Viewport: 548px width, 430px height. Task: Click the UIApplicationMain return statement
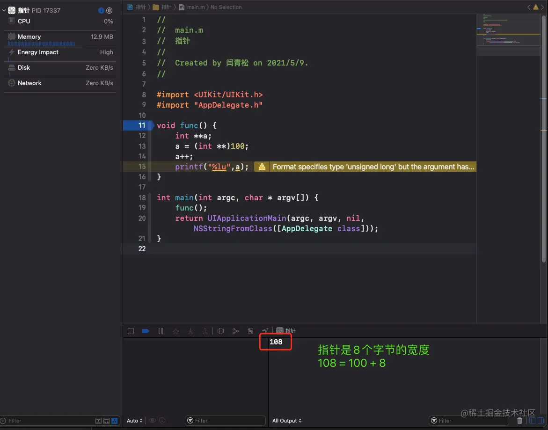click(x=277, y=223)
